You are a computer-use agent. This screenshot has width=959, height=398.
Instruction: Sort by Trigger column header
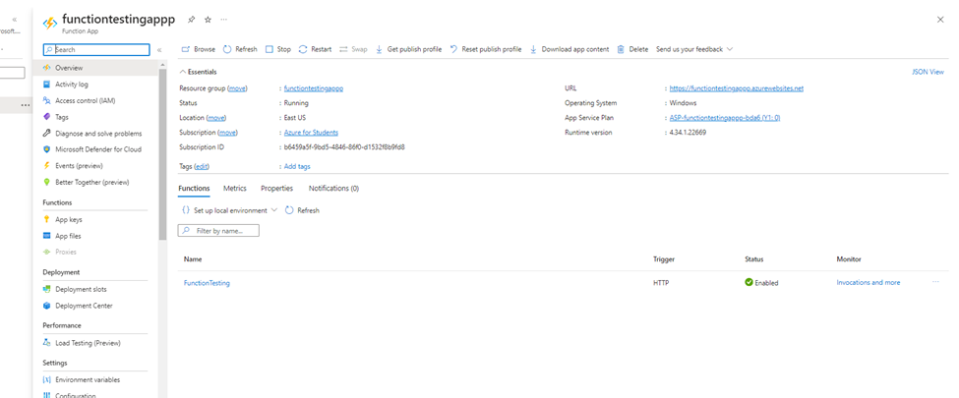click(664, 259)
